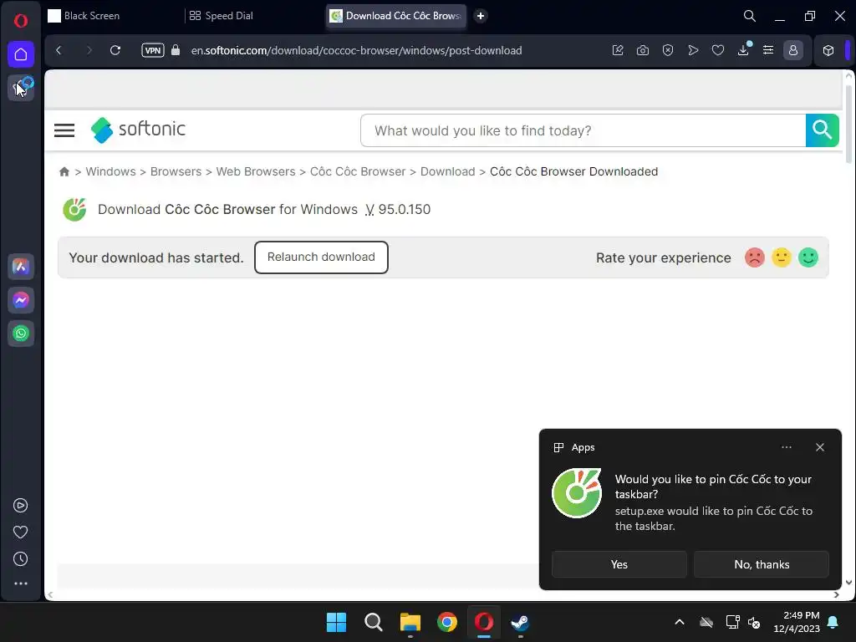Open Windows taskbar search

click(x=374, y=622)
